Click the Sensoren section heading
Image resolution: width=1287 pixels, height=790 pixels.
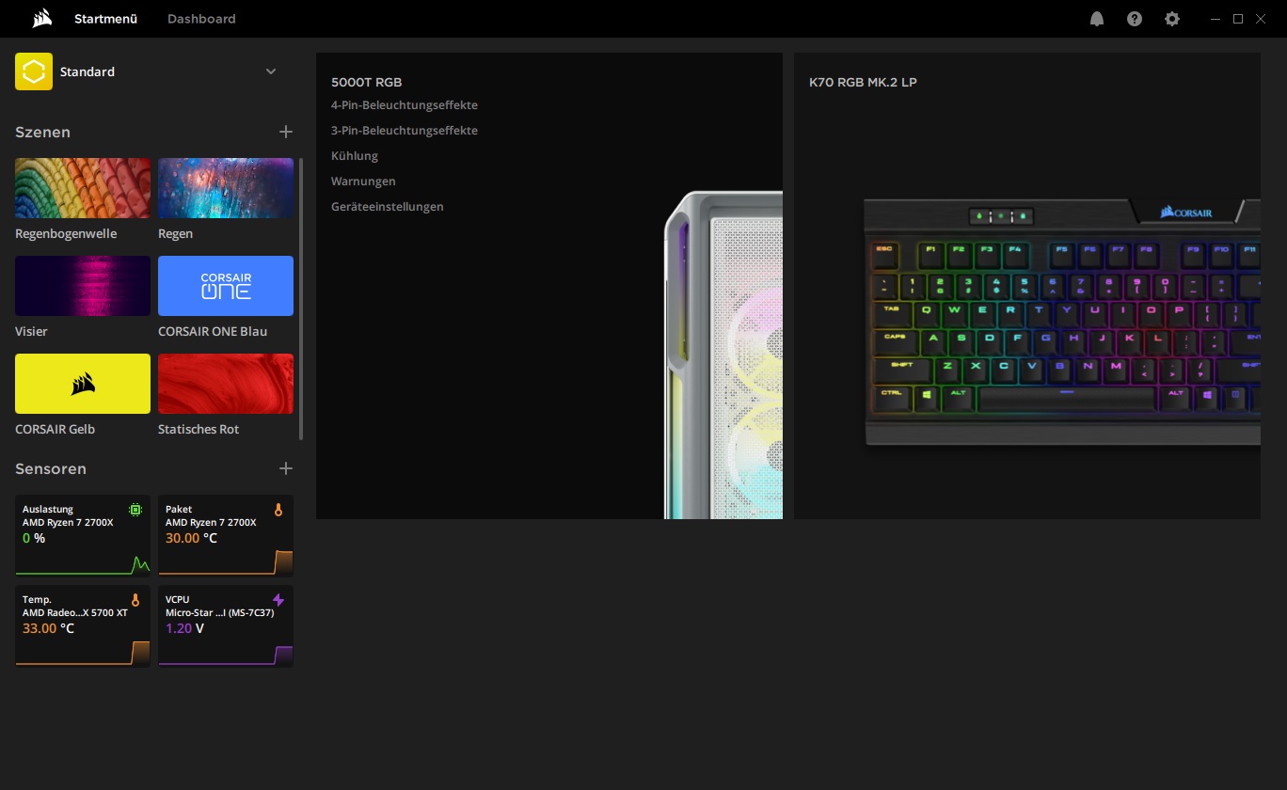click(51, 468)
